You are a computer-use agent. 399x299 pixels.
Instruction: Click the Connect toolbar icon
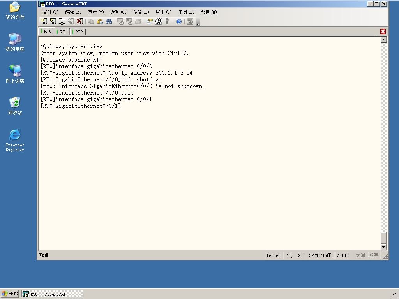(44, 21)
